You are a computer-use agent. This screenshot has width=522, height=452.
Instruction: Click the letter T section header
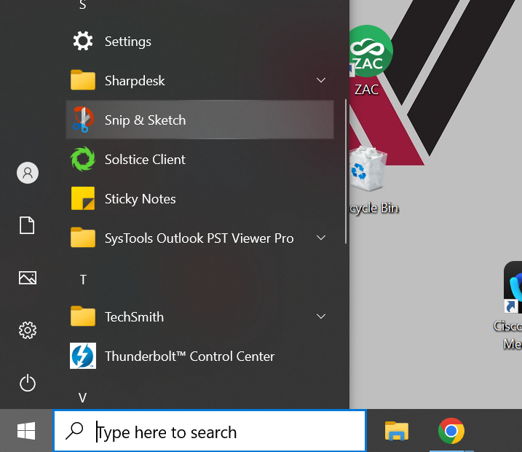pyautogui.click(x=83, y=280)
